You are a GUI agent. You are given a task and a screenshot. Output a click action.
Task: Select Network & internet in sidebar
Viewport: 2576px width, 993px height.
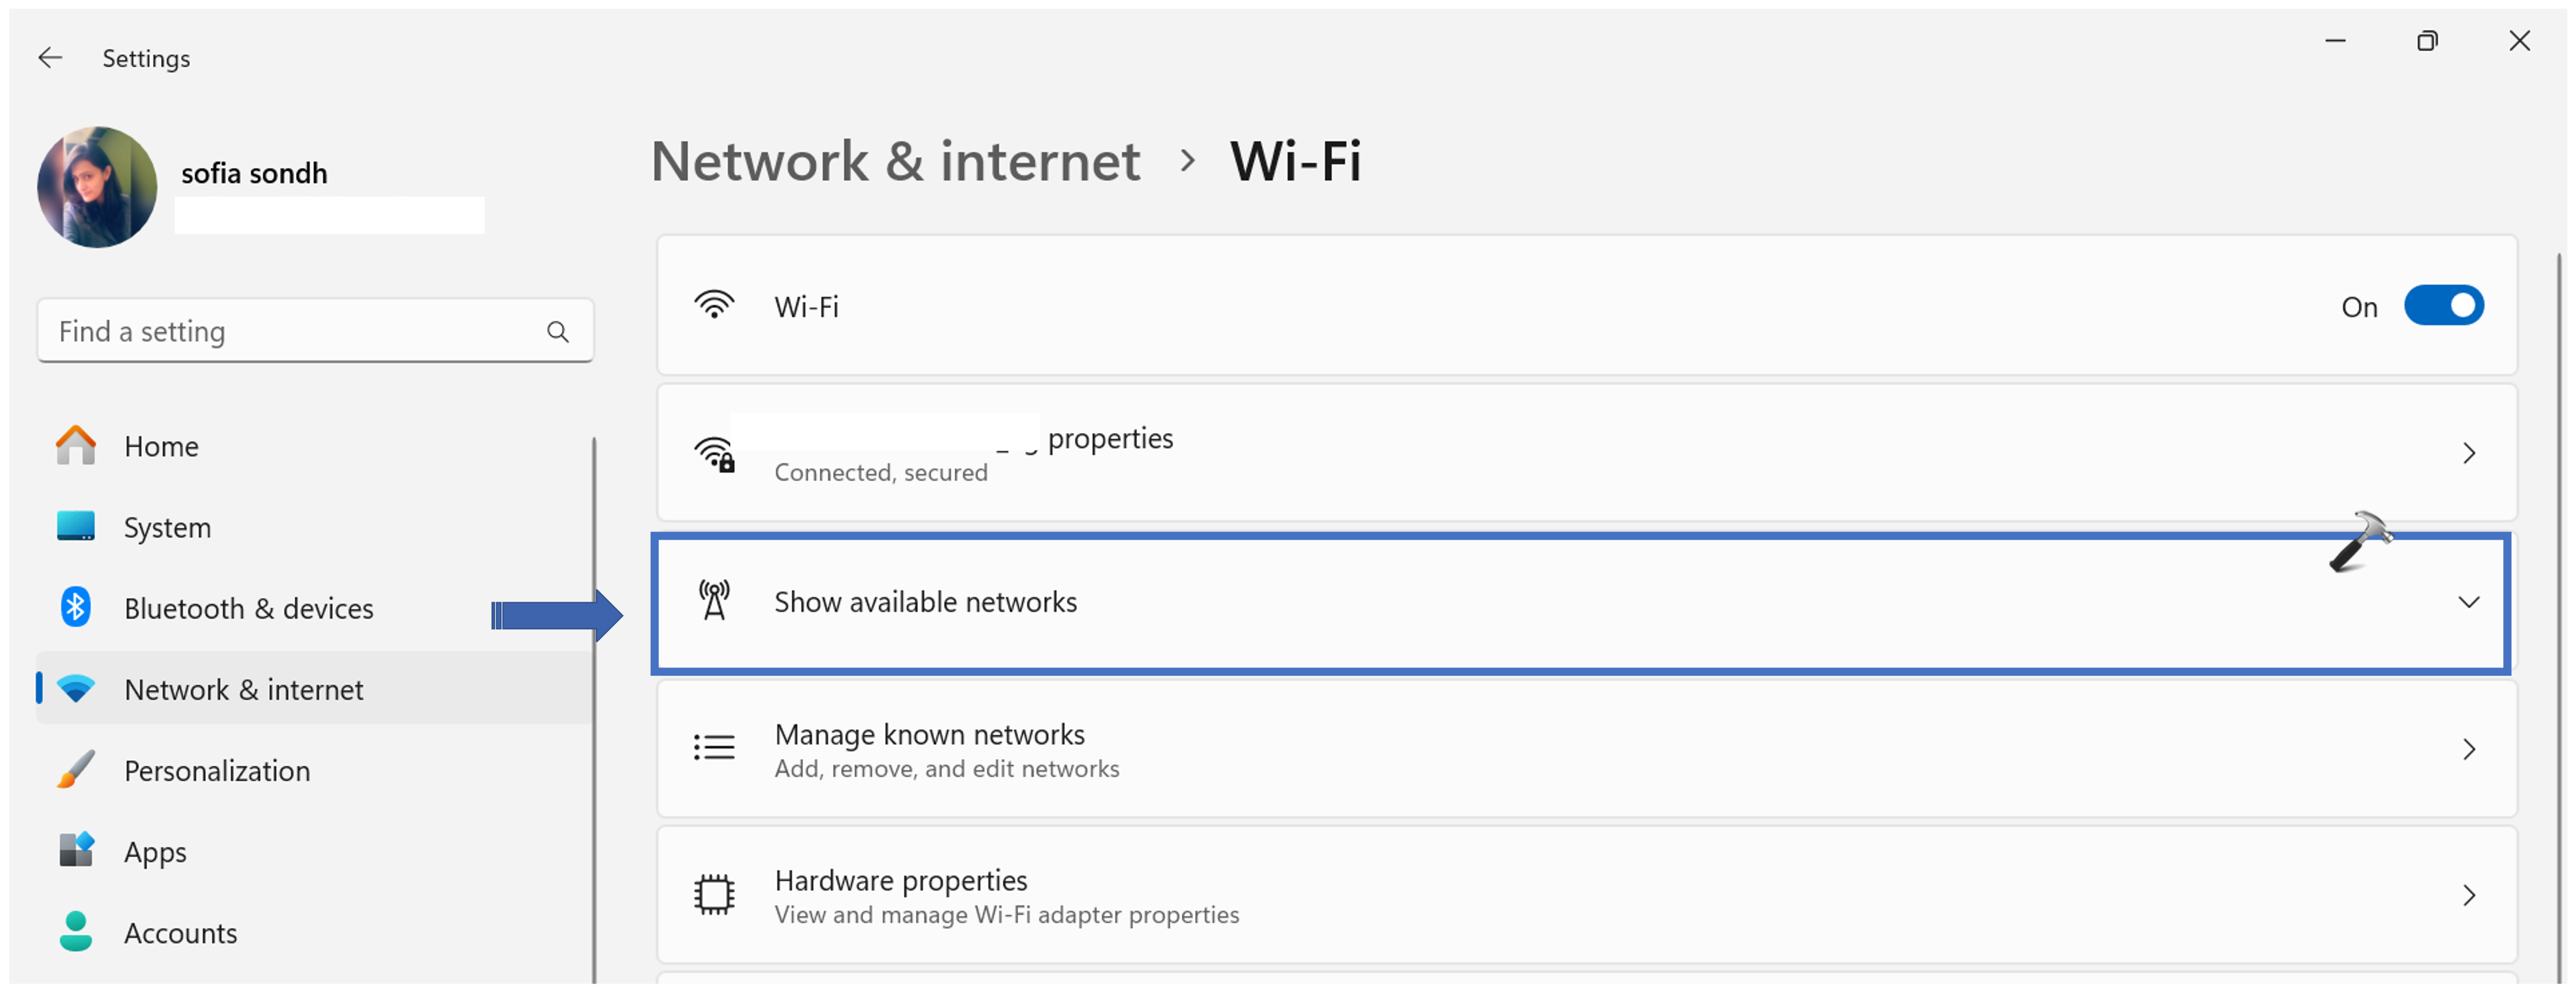click(x=243, y=689)
